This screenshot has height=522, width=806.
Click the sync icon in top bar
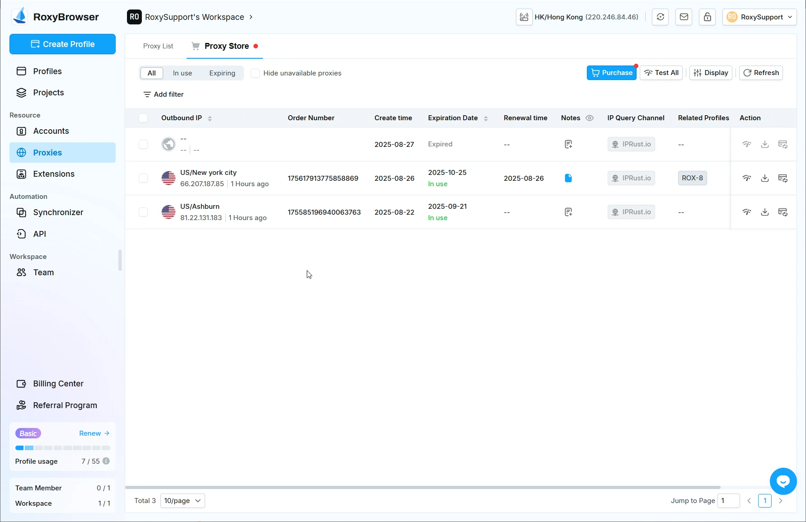pyautogui.click(x=660, y=17)
